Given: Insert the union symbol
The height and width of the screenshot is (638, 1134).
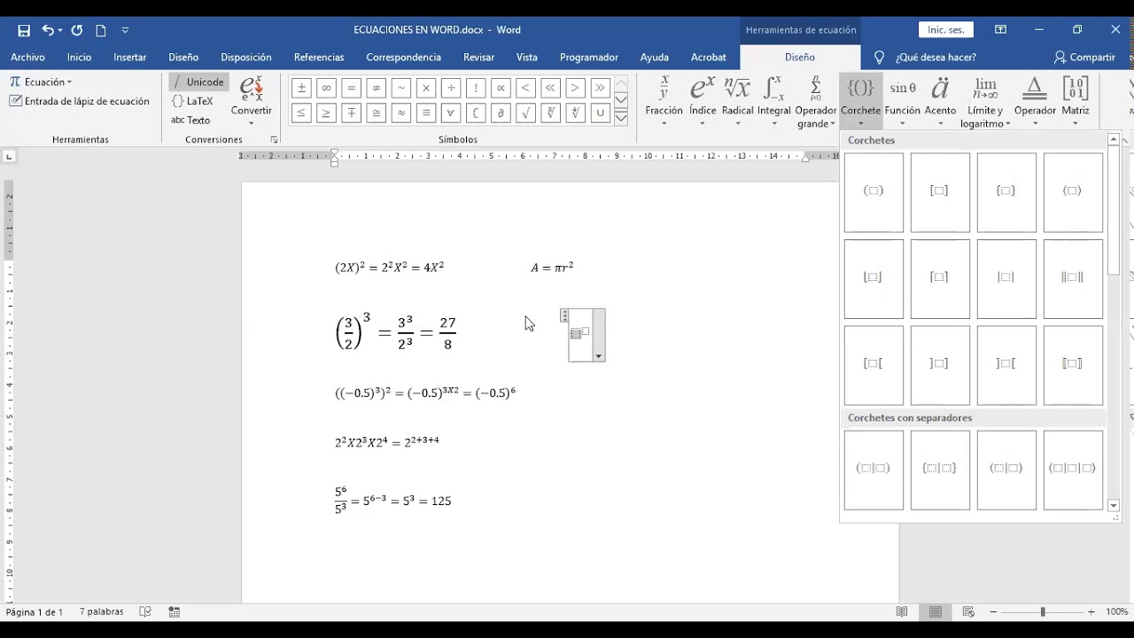Looking at the screenshot, I should coord(601,113).
